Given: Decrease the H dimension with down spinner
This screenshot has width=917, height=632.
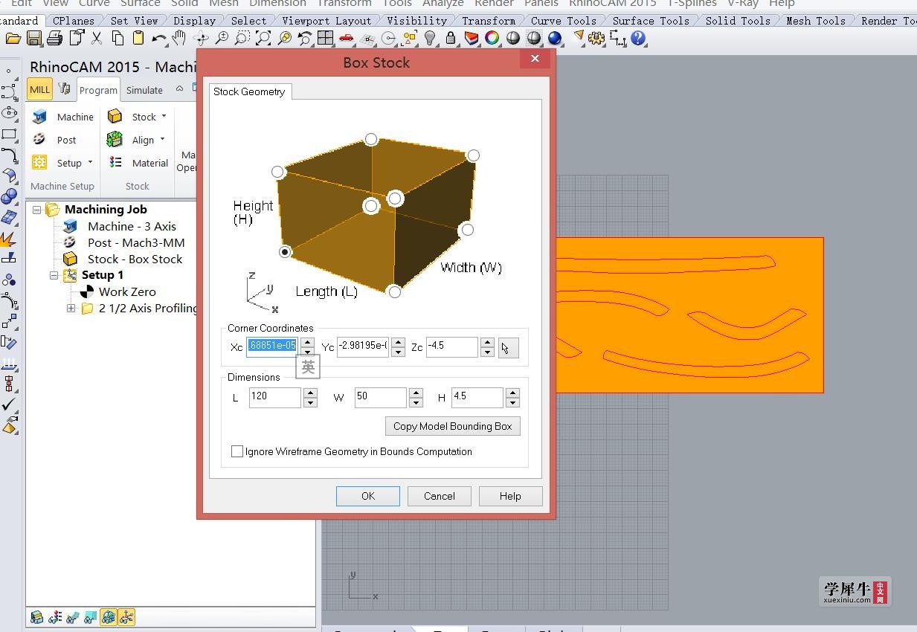Looking at the screenshot, I should (512, 402).
